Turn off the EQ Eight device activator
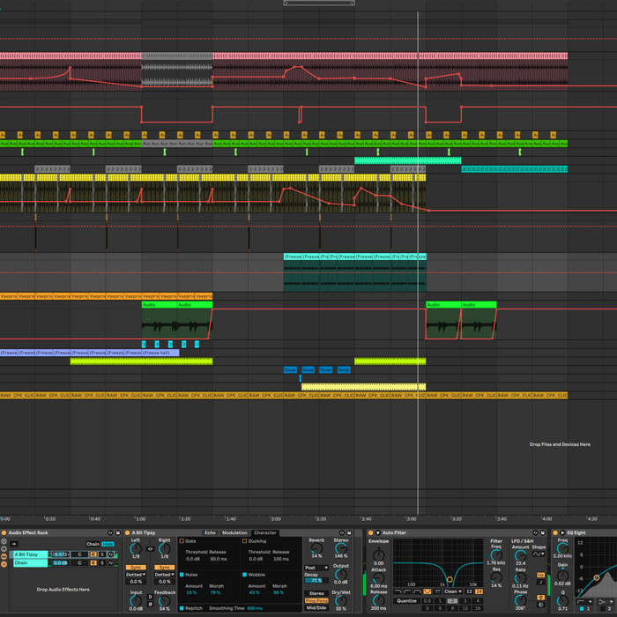This screenshot has height=617, width=617. click(x=557, y=533)
